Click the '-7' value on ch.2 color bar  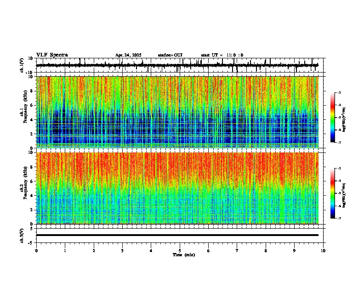(x=339, y=219)
